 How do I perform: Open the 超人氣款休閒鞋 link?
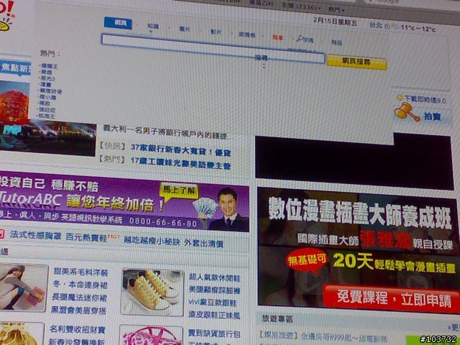point(214,278)
